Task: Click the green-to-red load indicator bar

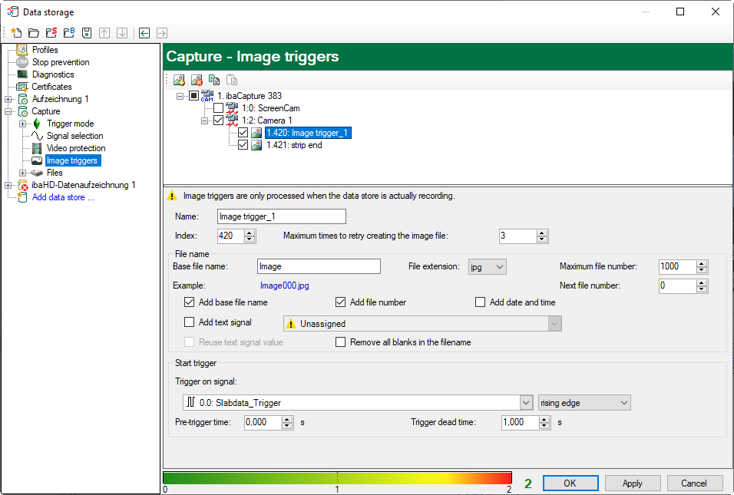Action: (x=337, y=479)
